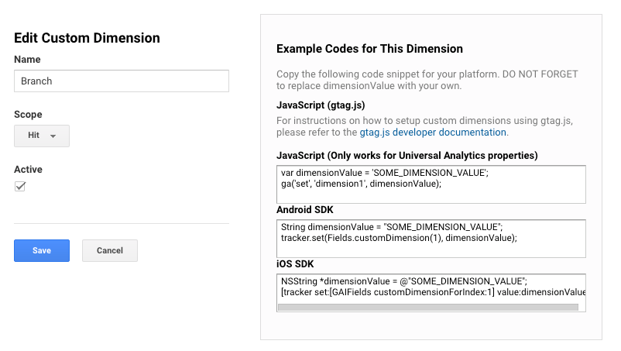Click the Scope label
The height and width of the screenshot is (351, 621).
pyautogui.click(x=28, y=115)
